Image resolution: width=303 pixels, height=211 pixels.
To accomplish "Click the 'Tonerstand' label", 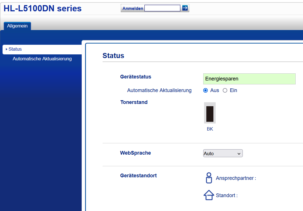I will (134, 102).
